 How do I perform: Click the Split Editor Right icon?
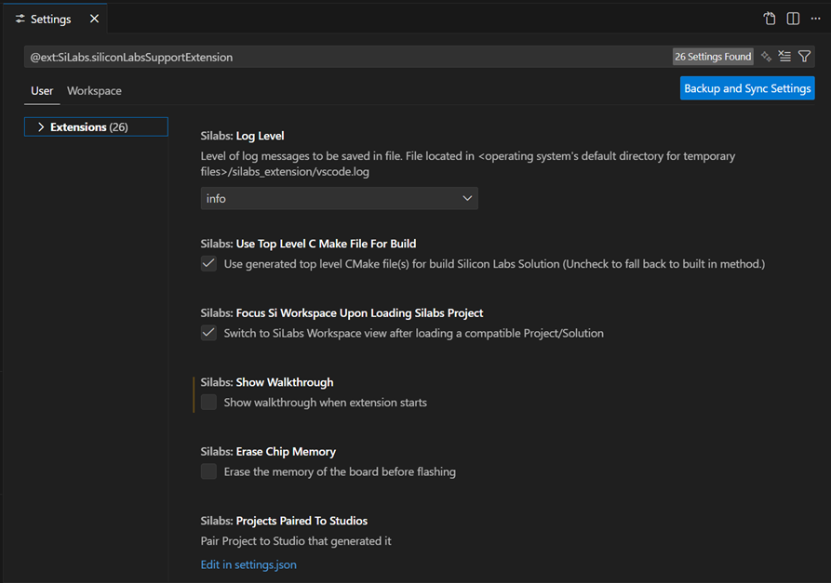coord(793,19)
